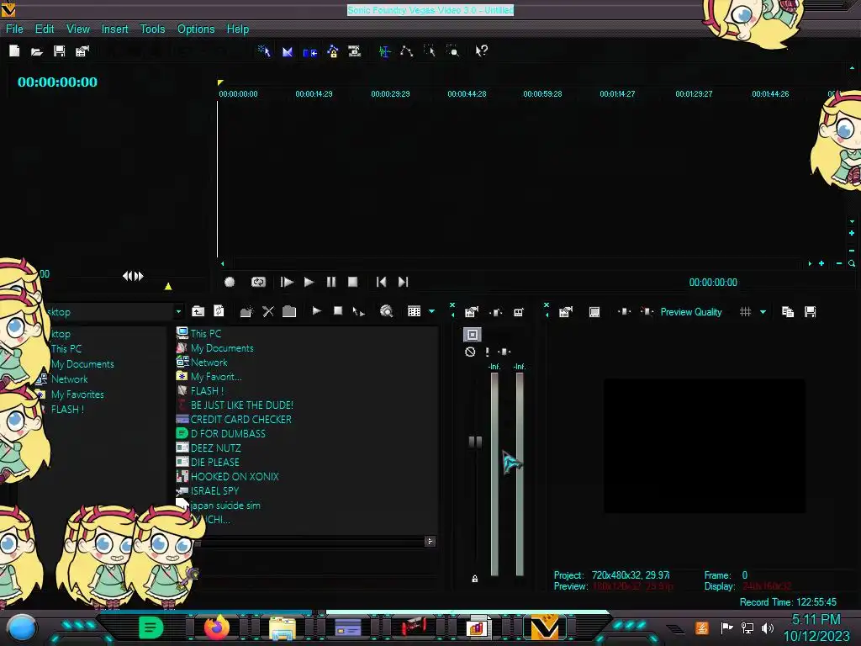Copy preview snapshot to clipboard
The height and width of the screenshot is (646, 861).
coord(787,311)
